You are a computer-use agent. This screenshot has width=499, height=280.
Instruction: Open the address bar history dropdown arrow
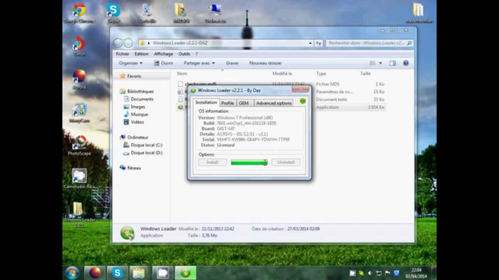(x=310, y=43)
